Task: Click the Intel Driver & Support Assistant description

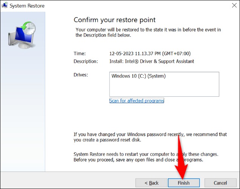Action: pos(152,61)
